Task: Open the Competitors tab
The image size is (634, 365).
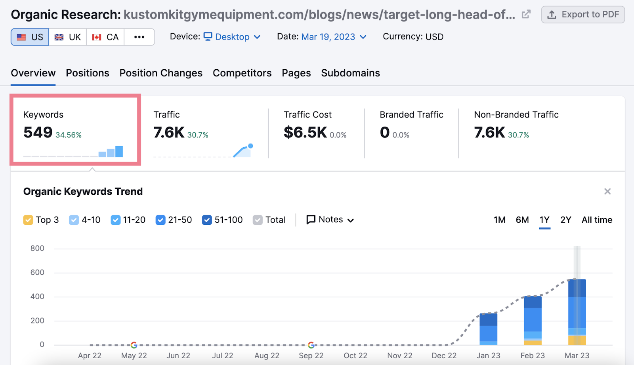Action: click(x=242, y=73)
